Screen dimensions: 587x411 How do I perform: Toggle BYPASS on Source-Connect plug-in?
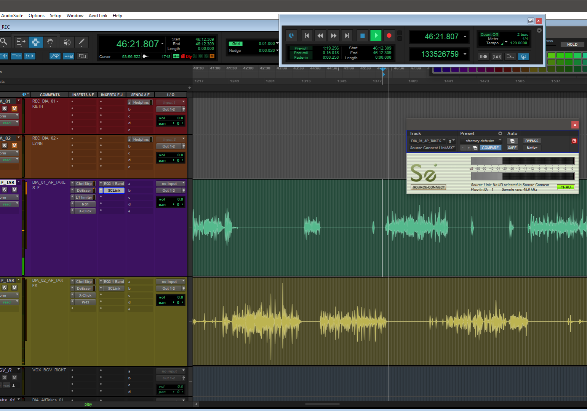532,141
